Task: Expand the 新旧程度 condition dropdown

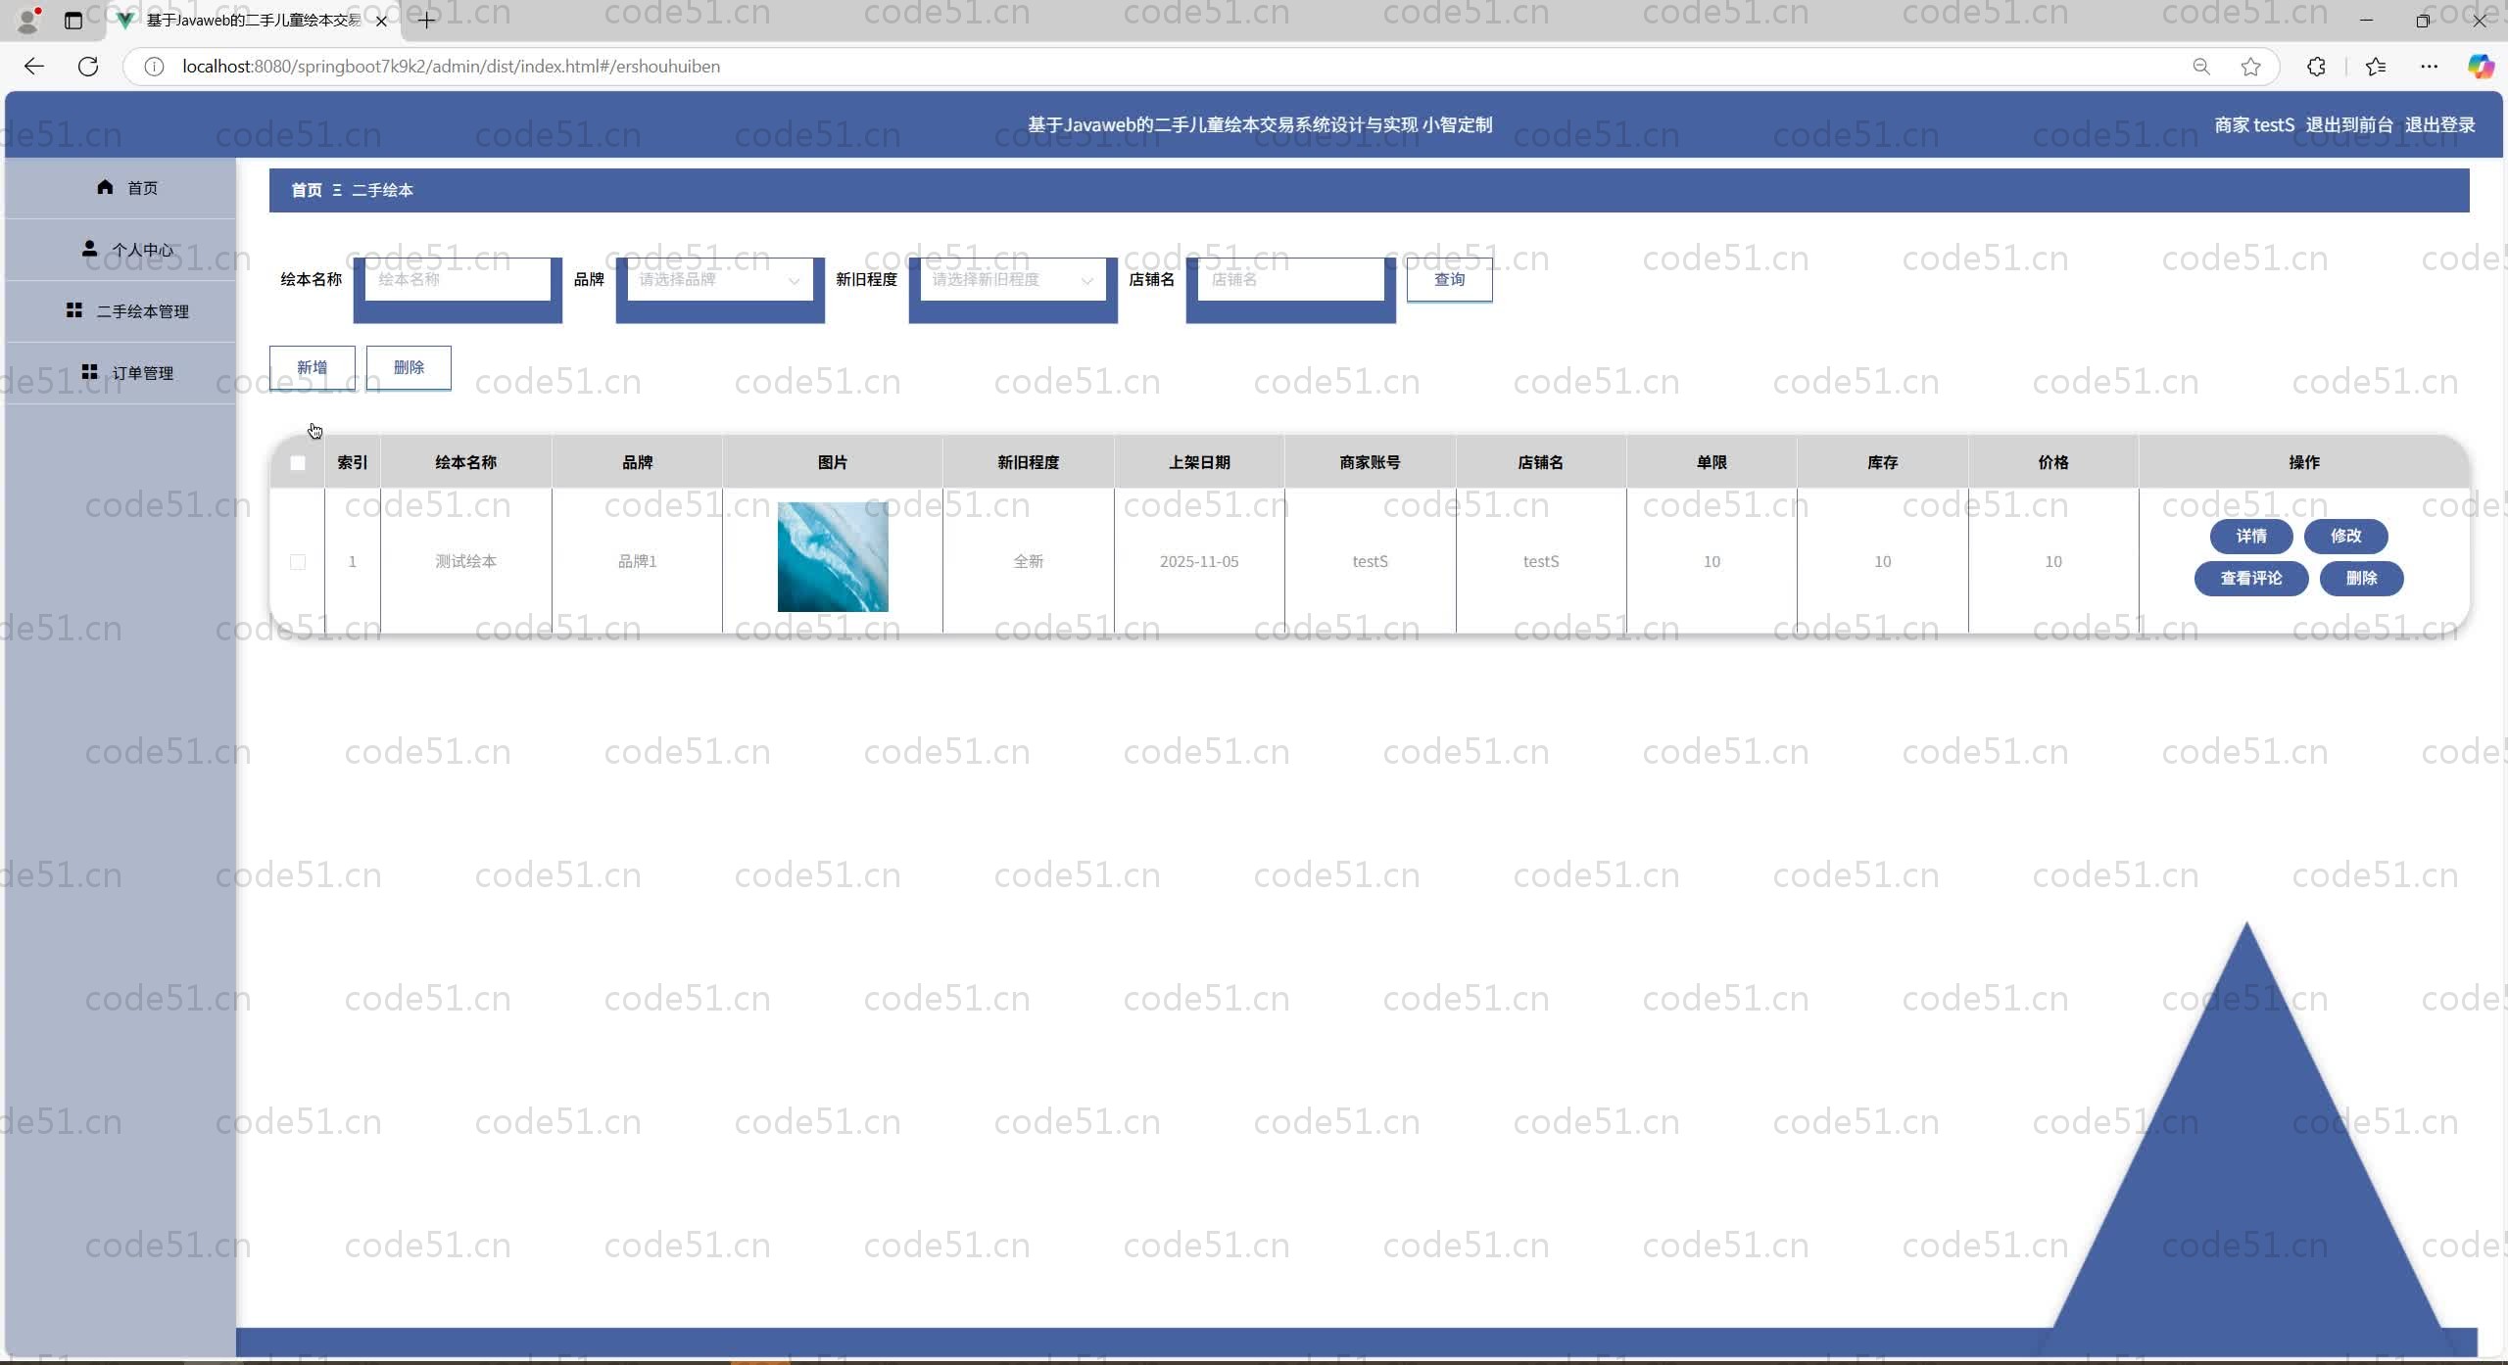Action: [1012, 280]
